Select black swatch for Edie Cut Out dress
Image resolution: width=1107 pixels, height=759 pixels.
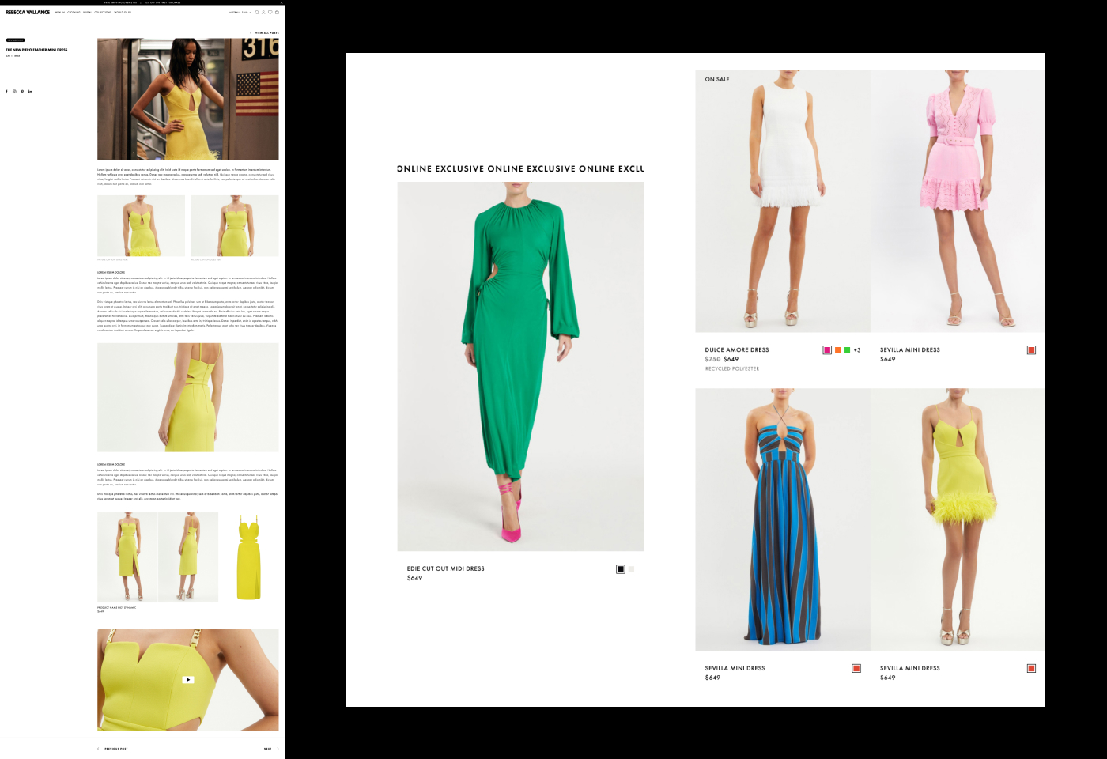[621, 569]
